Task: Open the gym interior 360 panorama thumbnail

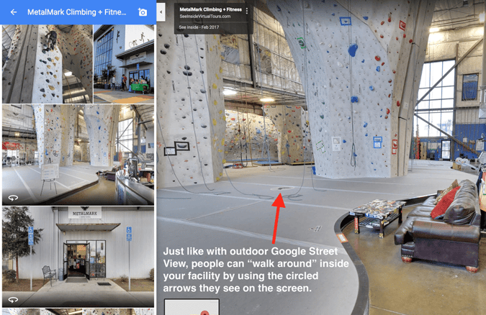Action: tap(78, 155)
